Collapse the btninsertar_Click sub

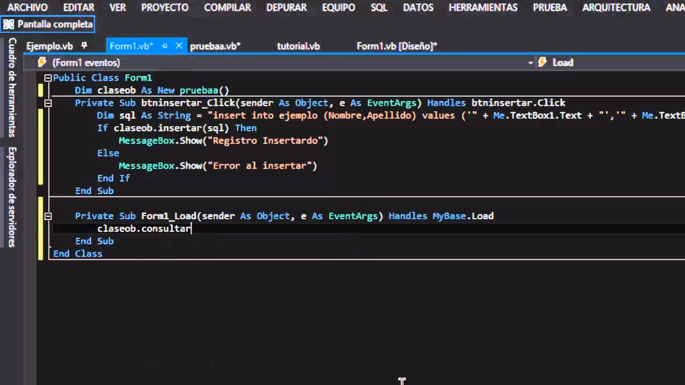(48, 103)
